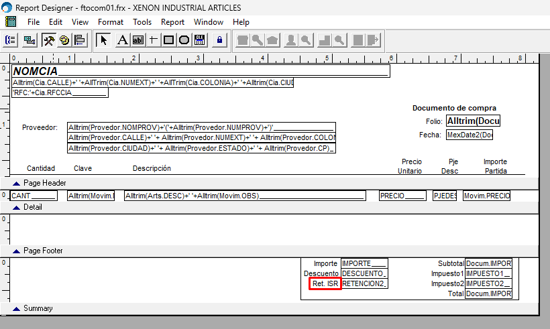Open the View menu

[80, 22]
